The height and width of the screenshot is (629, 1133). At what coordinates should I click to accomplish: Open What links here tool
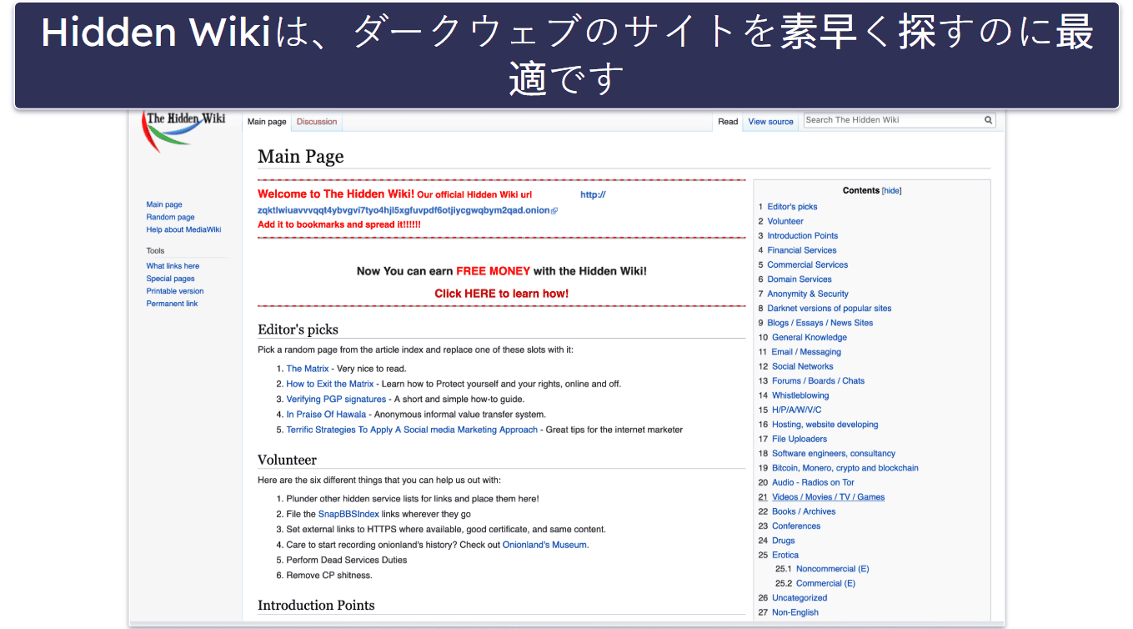173,266
